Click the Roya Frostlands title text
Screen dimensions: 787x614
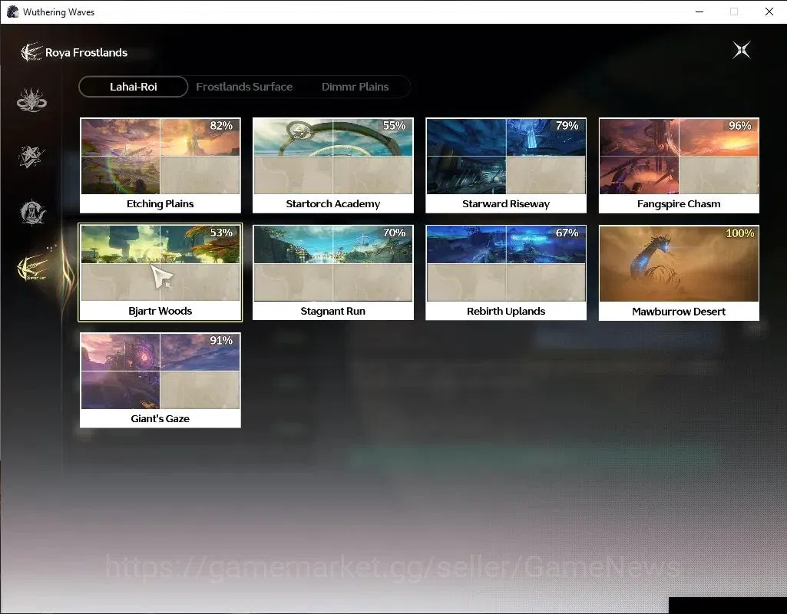click(86, 53)
